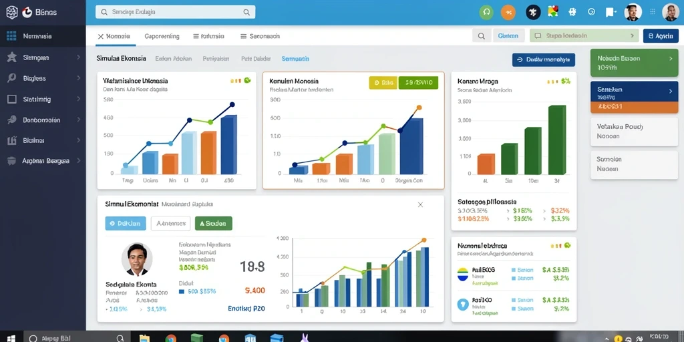The width and height of the screenshot is (684, 342).
Task: Click the user avatar at far right
Action: point(671,12)
